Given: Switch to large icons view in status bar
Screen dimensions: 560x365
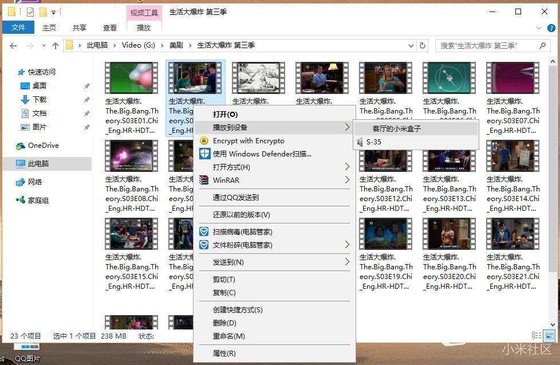Looking at the screenshot, I should tap(549, 336).
